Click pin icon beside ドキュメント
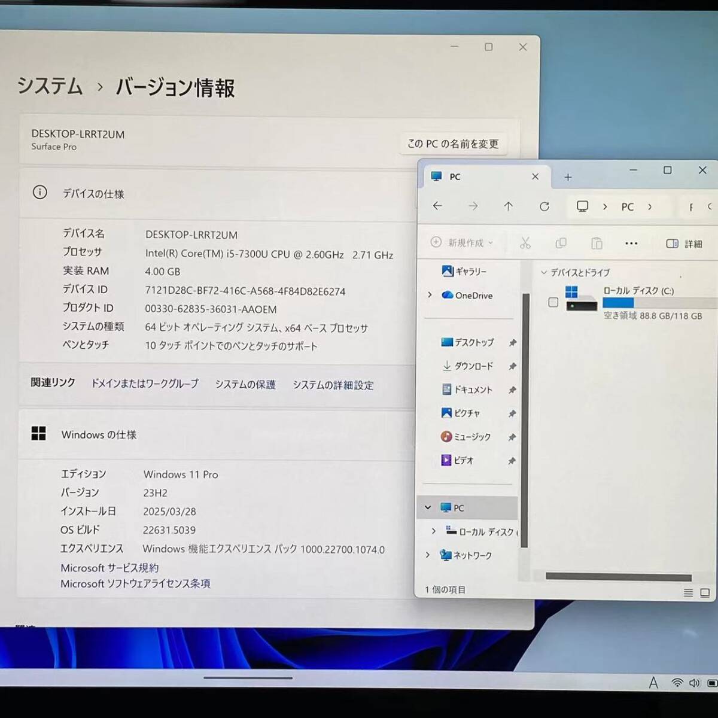The image size is (718, 718). coord(512,390)
